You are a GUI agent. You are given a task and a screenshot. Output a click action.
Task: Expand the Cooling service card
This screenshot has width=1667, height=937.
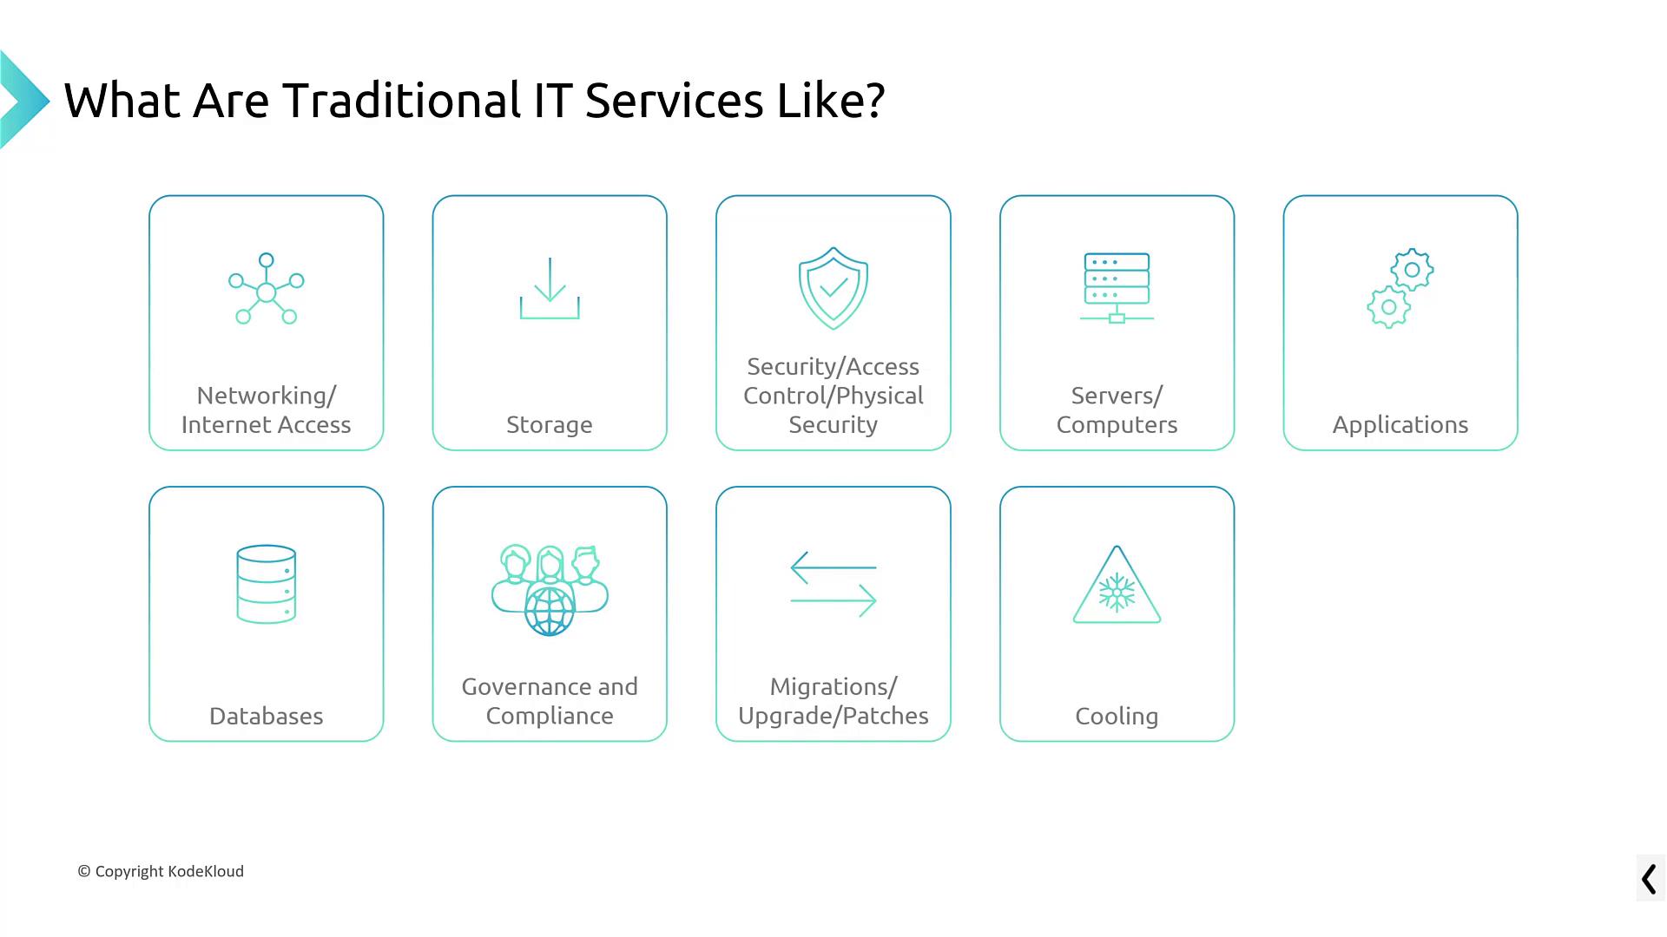pyautogui.click(x=1117, y=613)
